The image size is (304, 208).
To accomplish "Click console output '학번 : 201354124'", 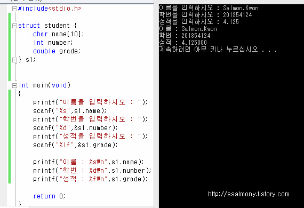I will point(185,36).
